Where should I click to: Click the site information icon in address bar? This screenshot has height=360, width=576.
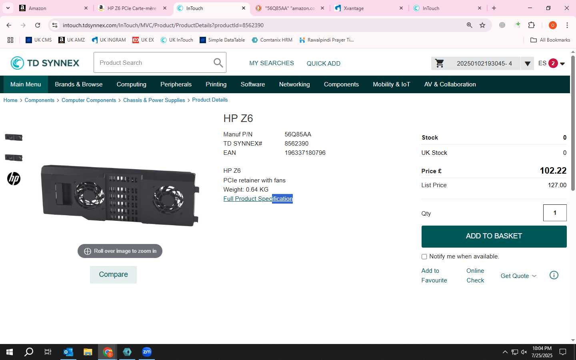55,25
